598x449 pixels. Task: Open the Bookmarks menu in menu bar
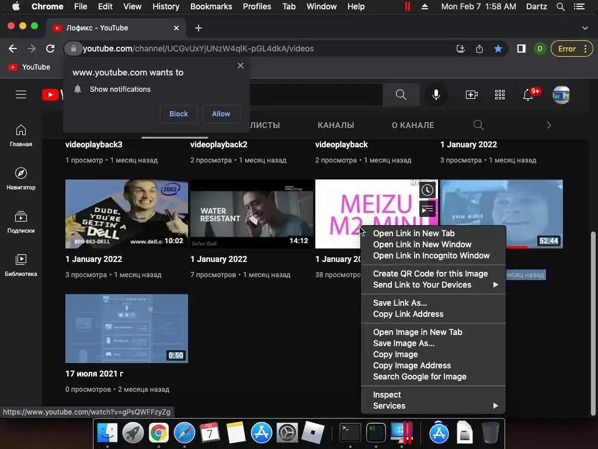(211, 6)
